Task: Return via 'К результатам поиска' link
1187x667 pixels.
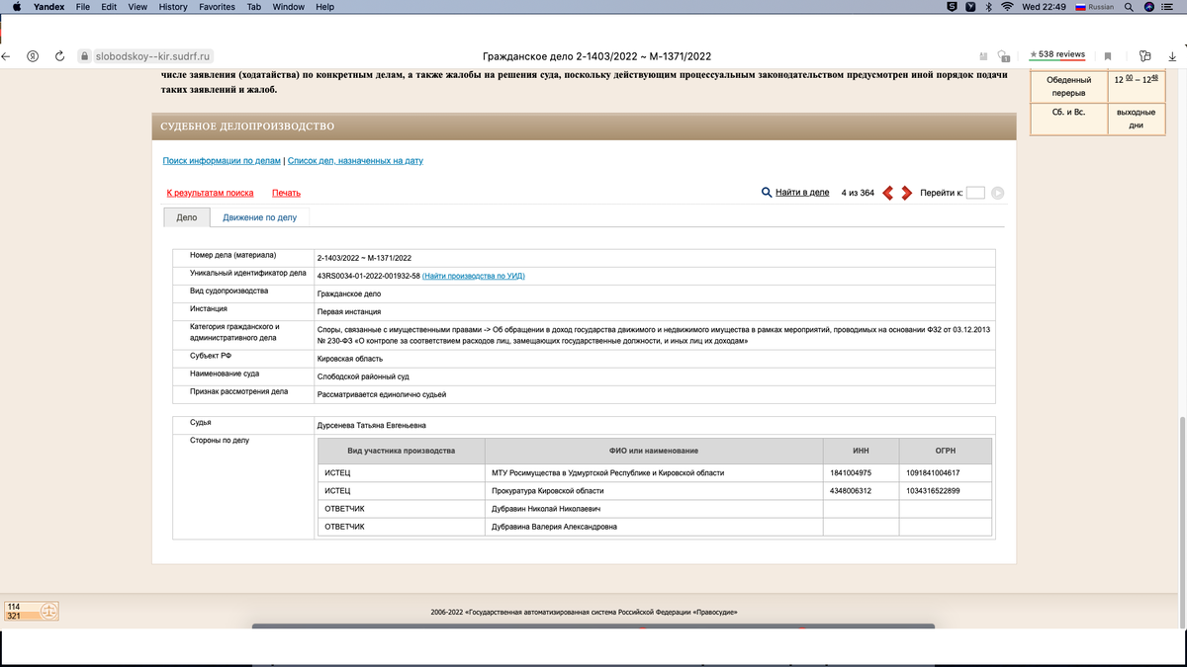Action: pos(210,193)
